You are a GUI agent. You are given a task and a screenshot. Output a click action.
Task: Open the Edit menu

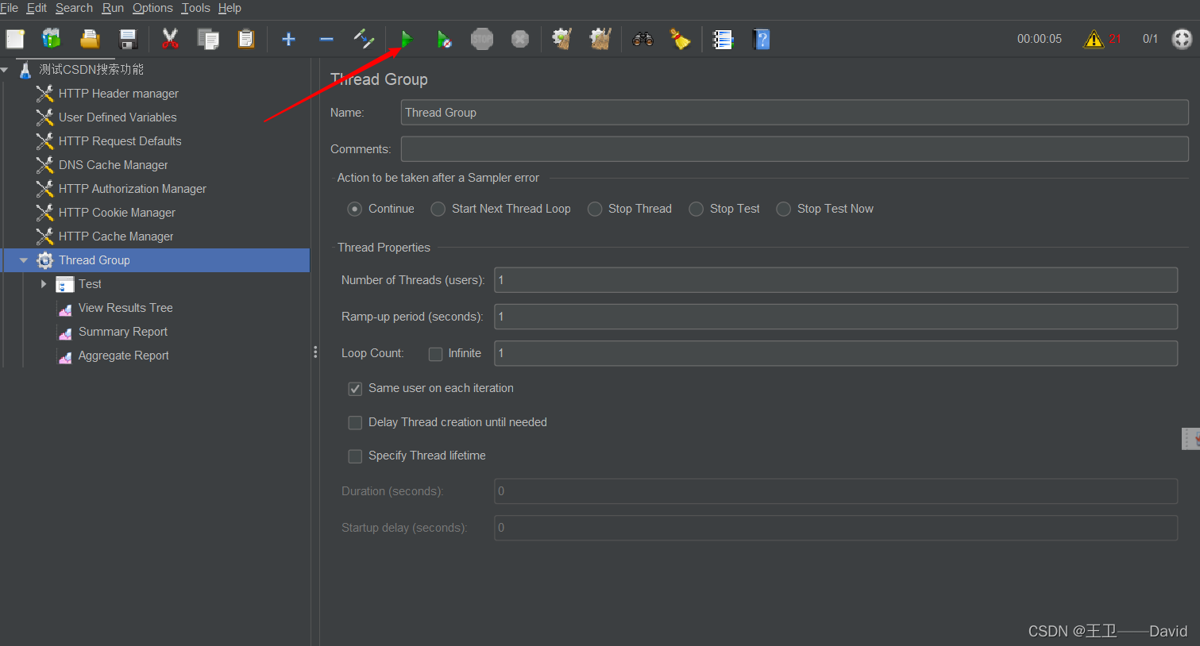coord(37,8)
